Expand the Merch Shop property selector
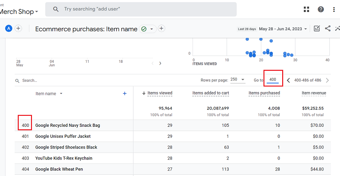 tap(20, 11)
